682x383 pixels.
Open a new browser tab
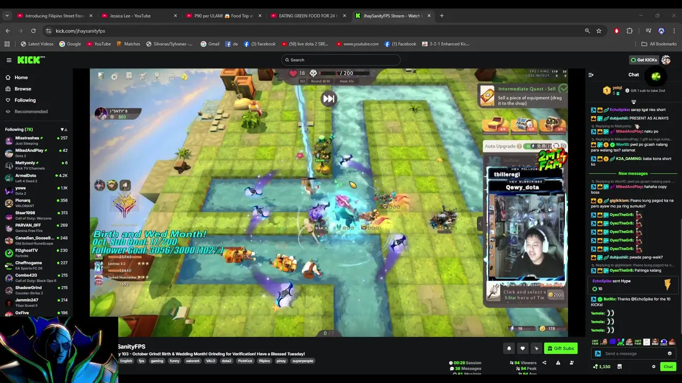[442, 16]
